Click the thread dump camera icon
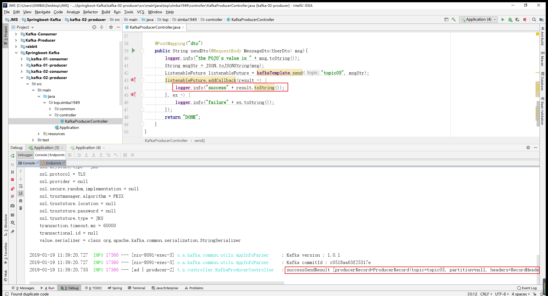This screenshot has width=548, height=296. [x=12, y=206]
